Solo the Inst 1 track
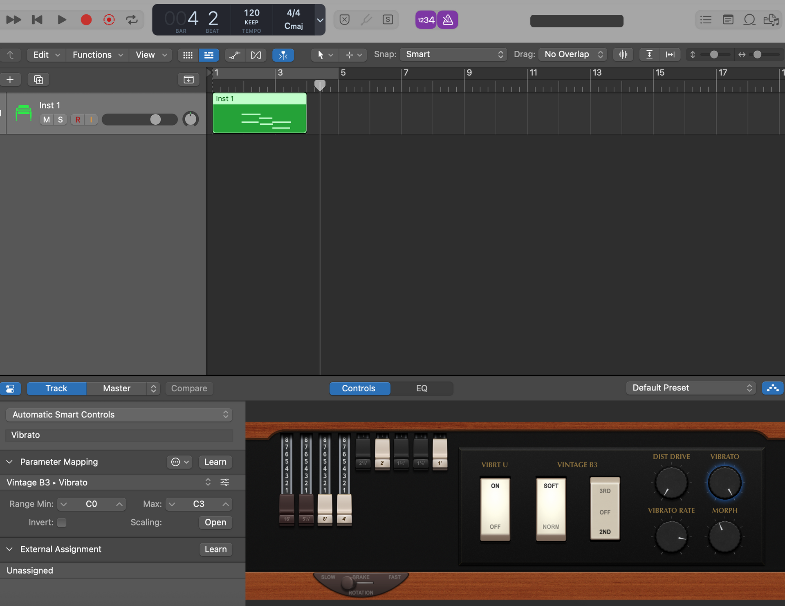The image size is (785, 606). [x=61, y=119]
